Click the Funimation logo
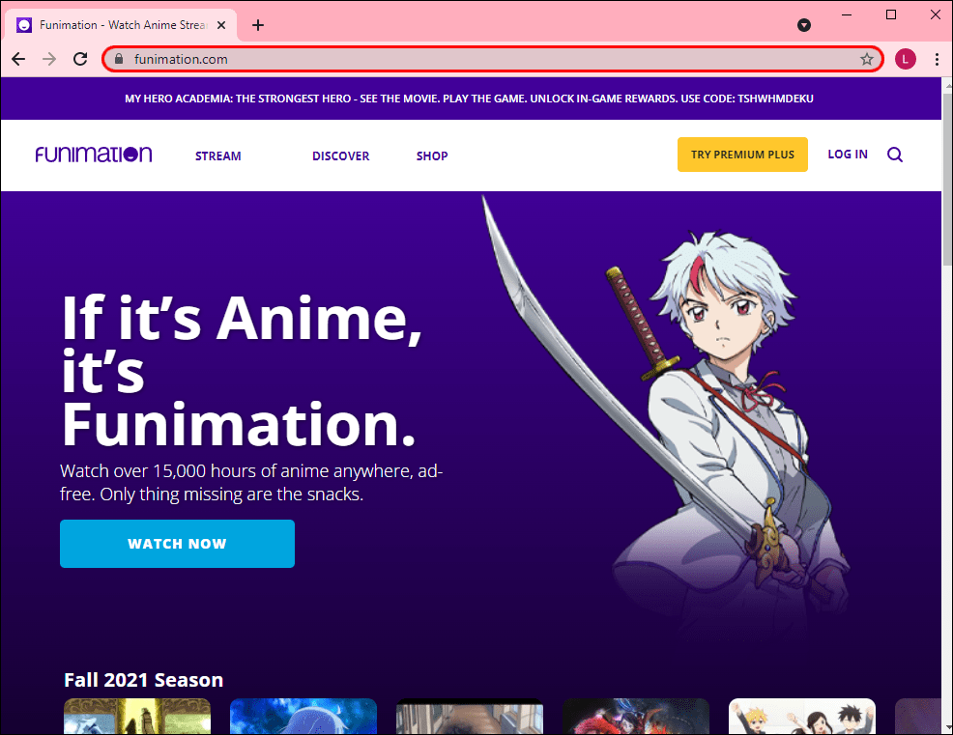This screenshot has width=953, height=735. [94, 155]
